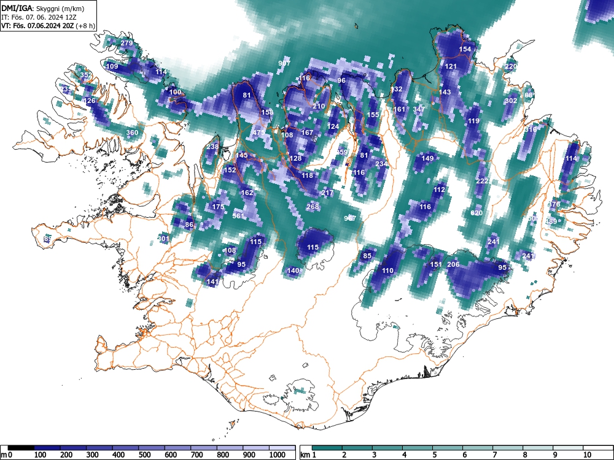Click the visibility value 206 on the map
614x460 pixels.
click(x=453, y=264)
